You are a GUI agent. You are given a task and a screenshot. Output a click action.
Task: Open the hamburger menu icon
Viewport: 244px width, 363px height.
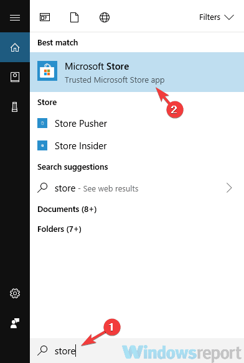[x=15, y=17]
